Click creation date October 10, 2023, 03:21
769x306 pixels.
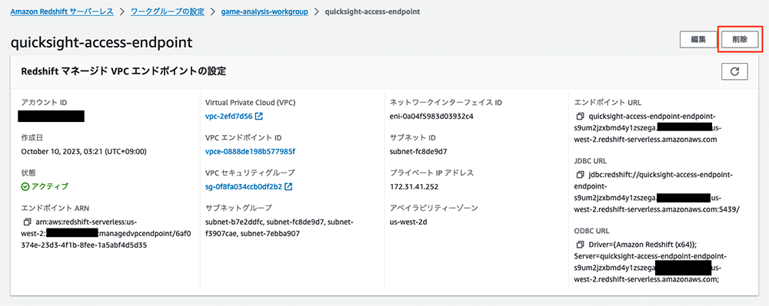click(x=84, y=152)
